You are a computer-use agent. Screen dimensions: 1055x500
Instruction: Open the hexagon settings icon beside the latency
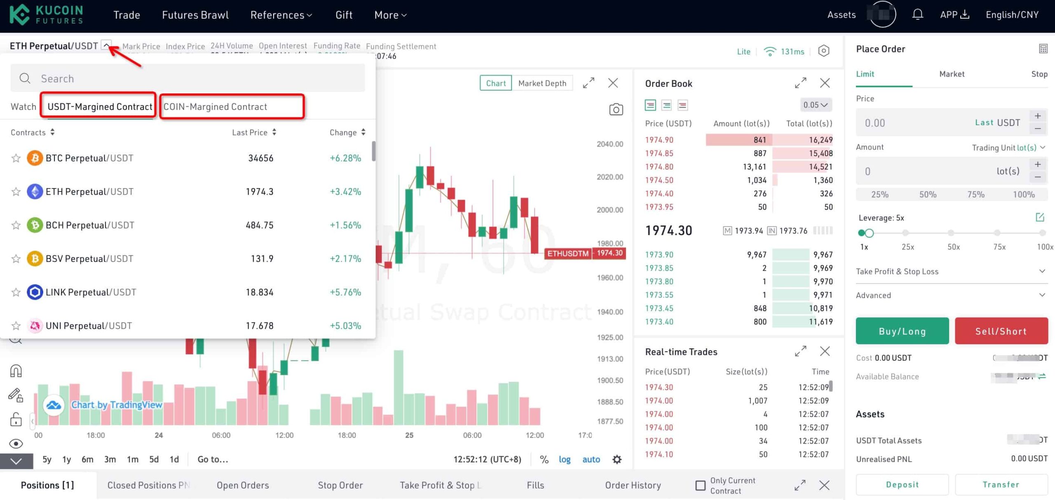823,51
